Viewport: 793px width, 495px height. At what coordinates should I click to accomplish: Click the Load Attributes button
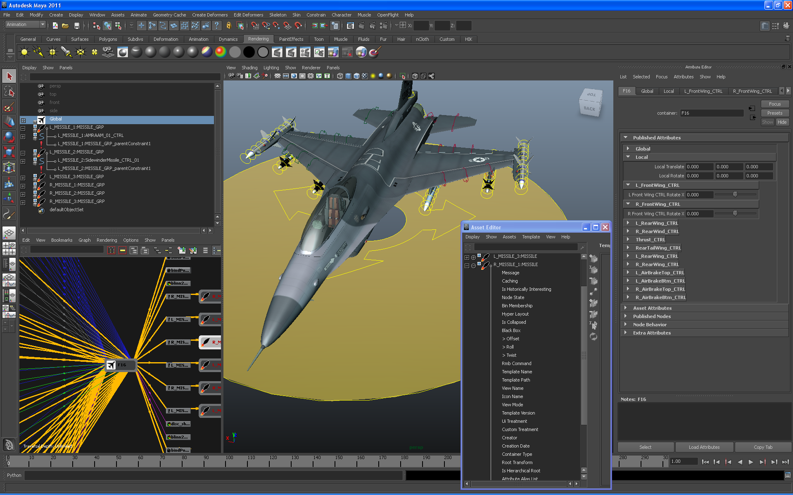704,447
